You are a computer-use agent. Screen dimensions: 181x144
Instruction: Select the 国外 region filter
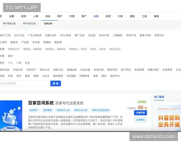coord(10,56)
